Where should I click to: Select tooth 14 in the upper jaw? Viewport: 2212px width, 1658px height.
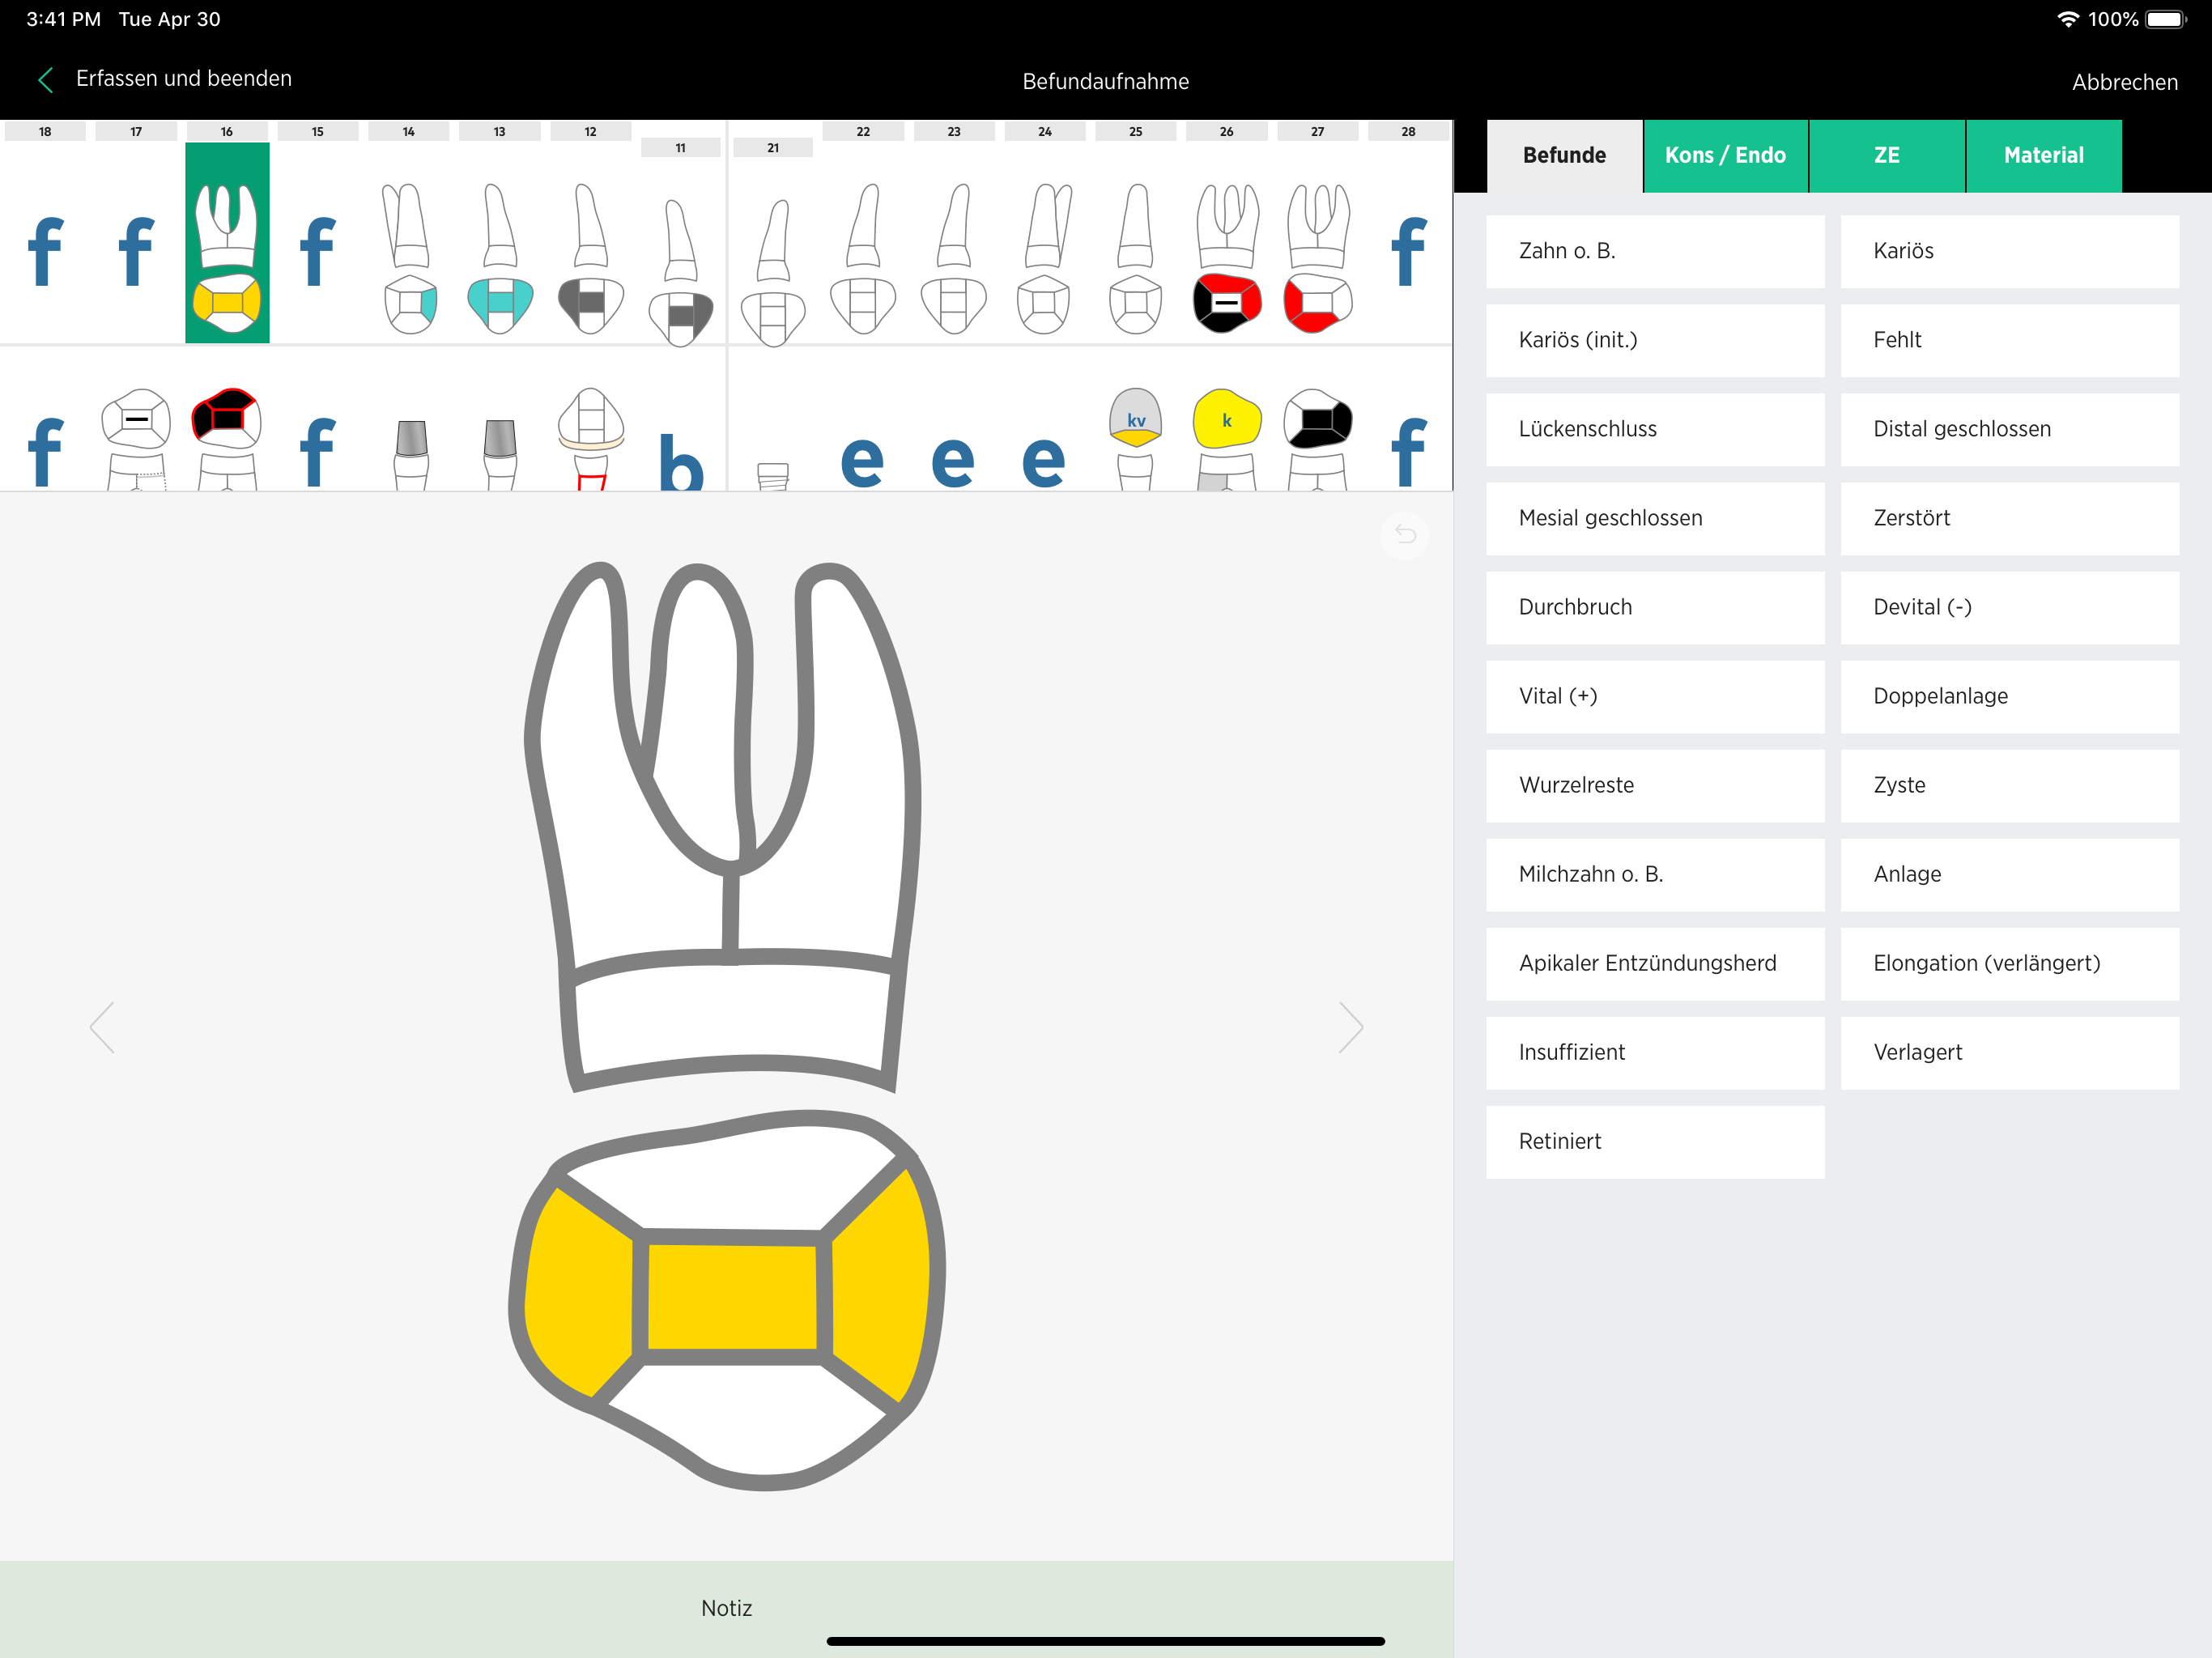pyautogui.click(x=409, y=258)
